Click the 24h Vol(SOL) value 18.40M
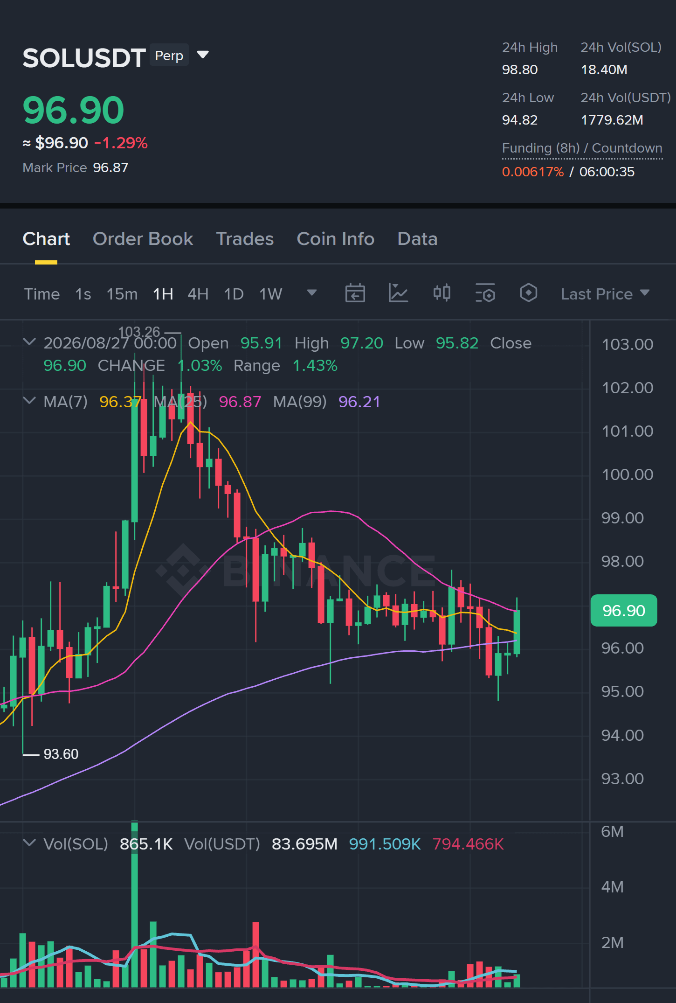The height and width of the screenshot is (1003, 676). (604, 70)
